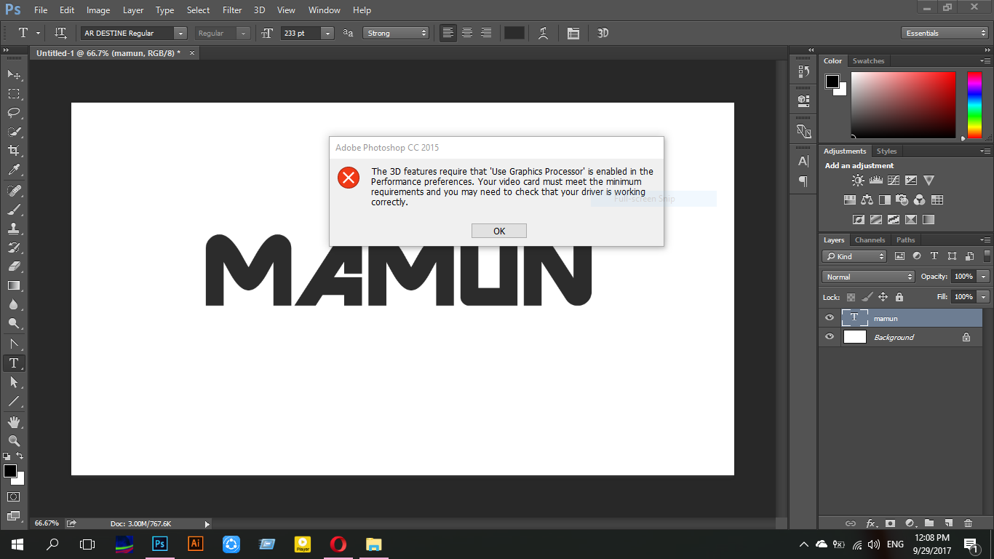Pick a color in the Color panel field
The height and width of the screenshot is (559, 994).
pos(903,106)
